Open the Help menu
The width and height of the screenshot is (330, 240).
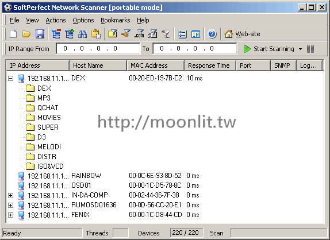143,20
